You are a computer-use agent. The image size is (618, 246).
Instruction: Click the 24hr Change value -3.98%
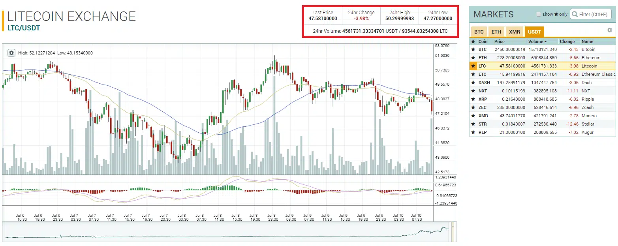[361, 18]
